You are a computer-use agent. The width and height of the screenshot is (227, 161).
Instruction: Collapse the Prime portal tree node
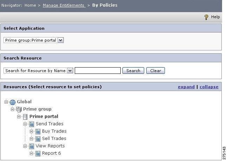click(19, 117)
